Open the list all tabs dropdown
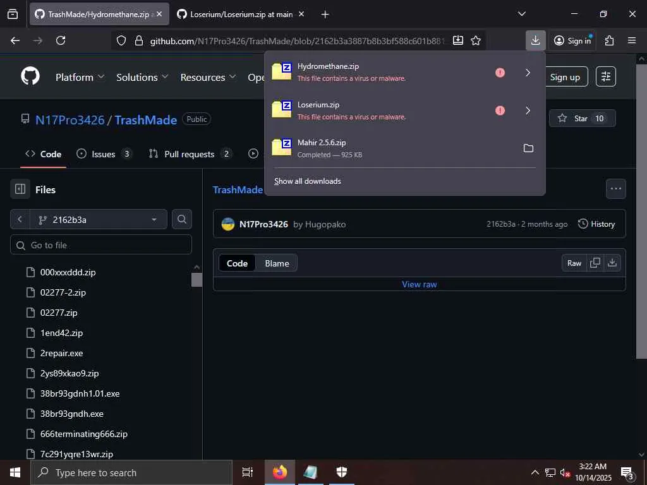The height and width of the screenshot is (485, 647). (521, 14)
